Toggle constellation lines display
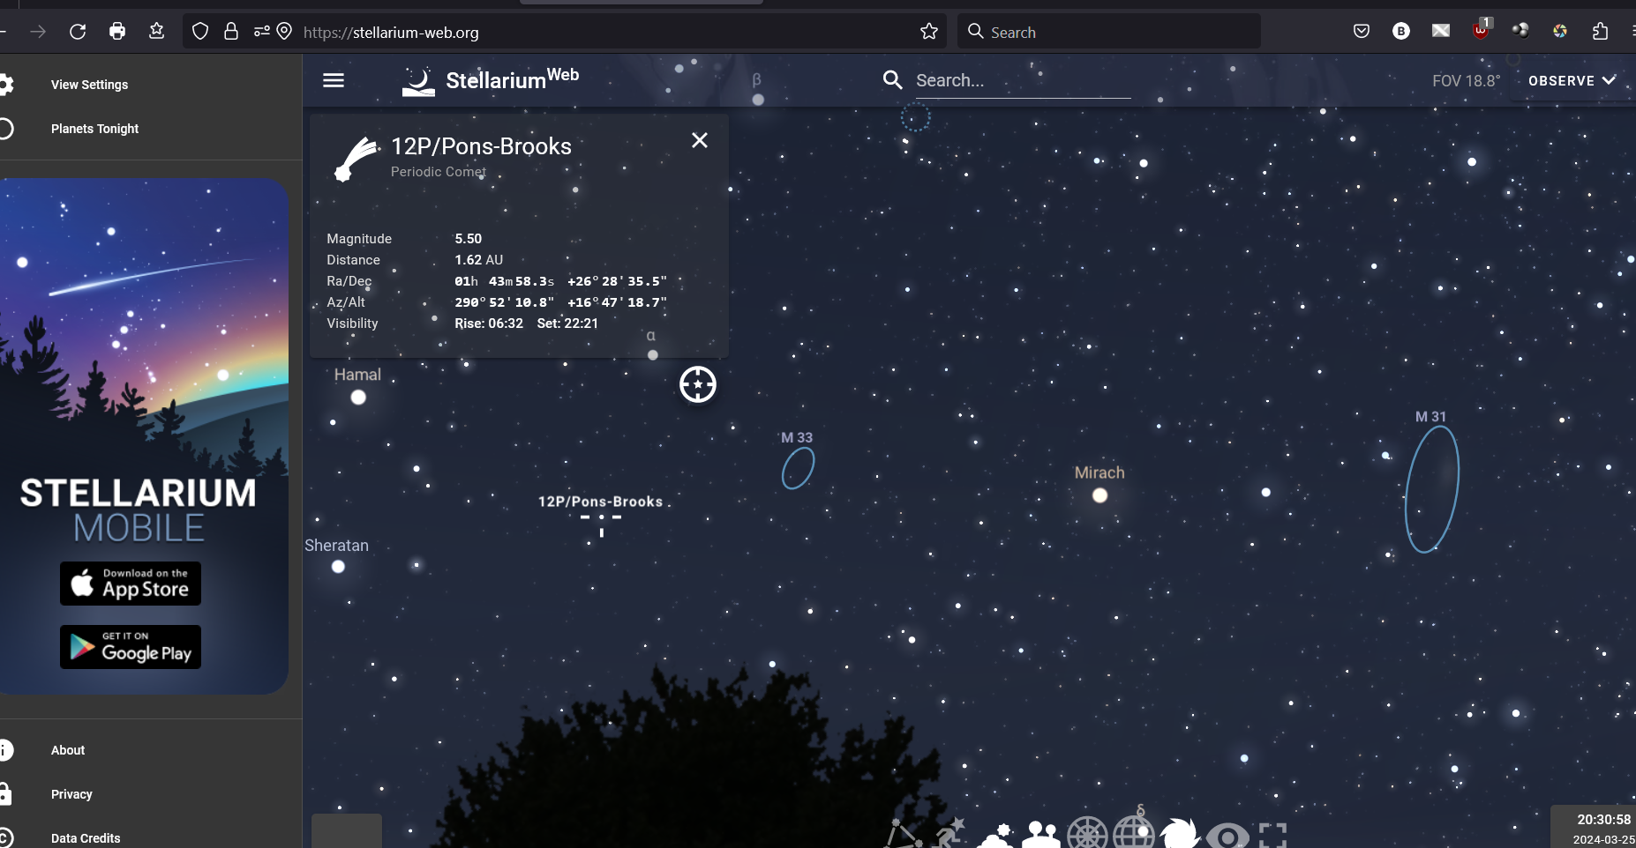The image size is (1636, 848). [904, 834]
